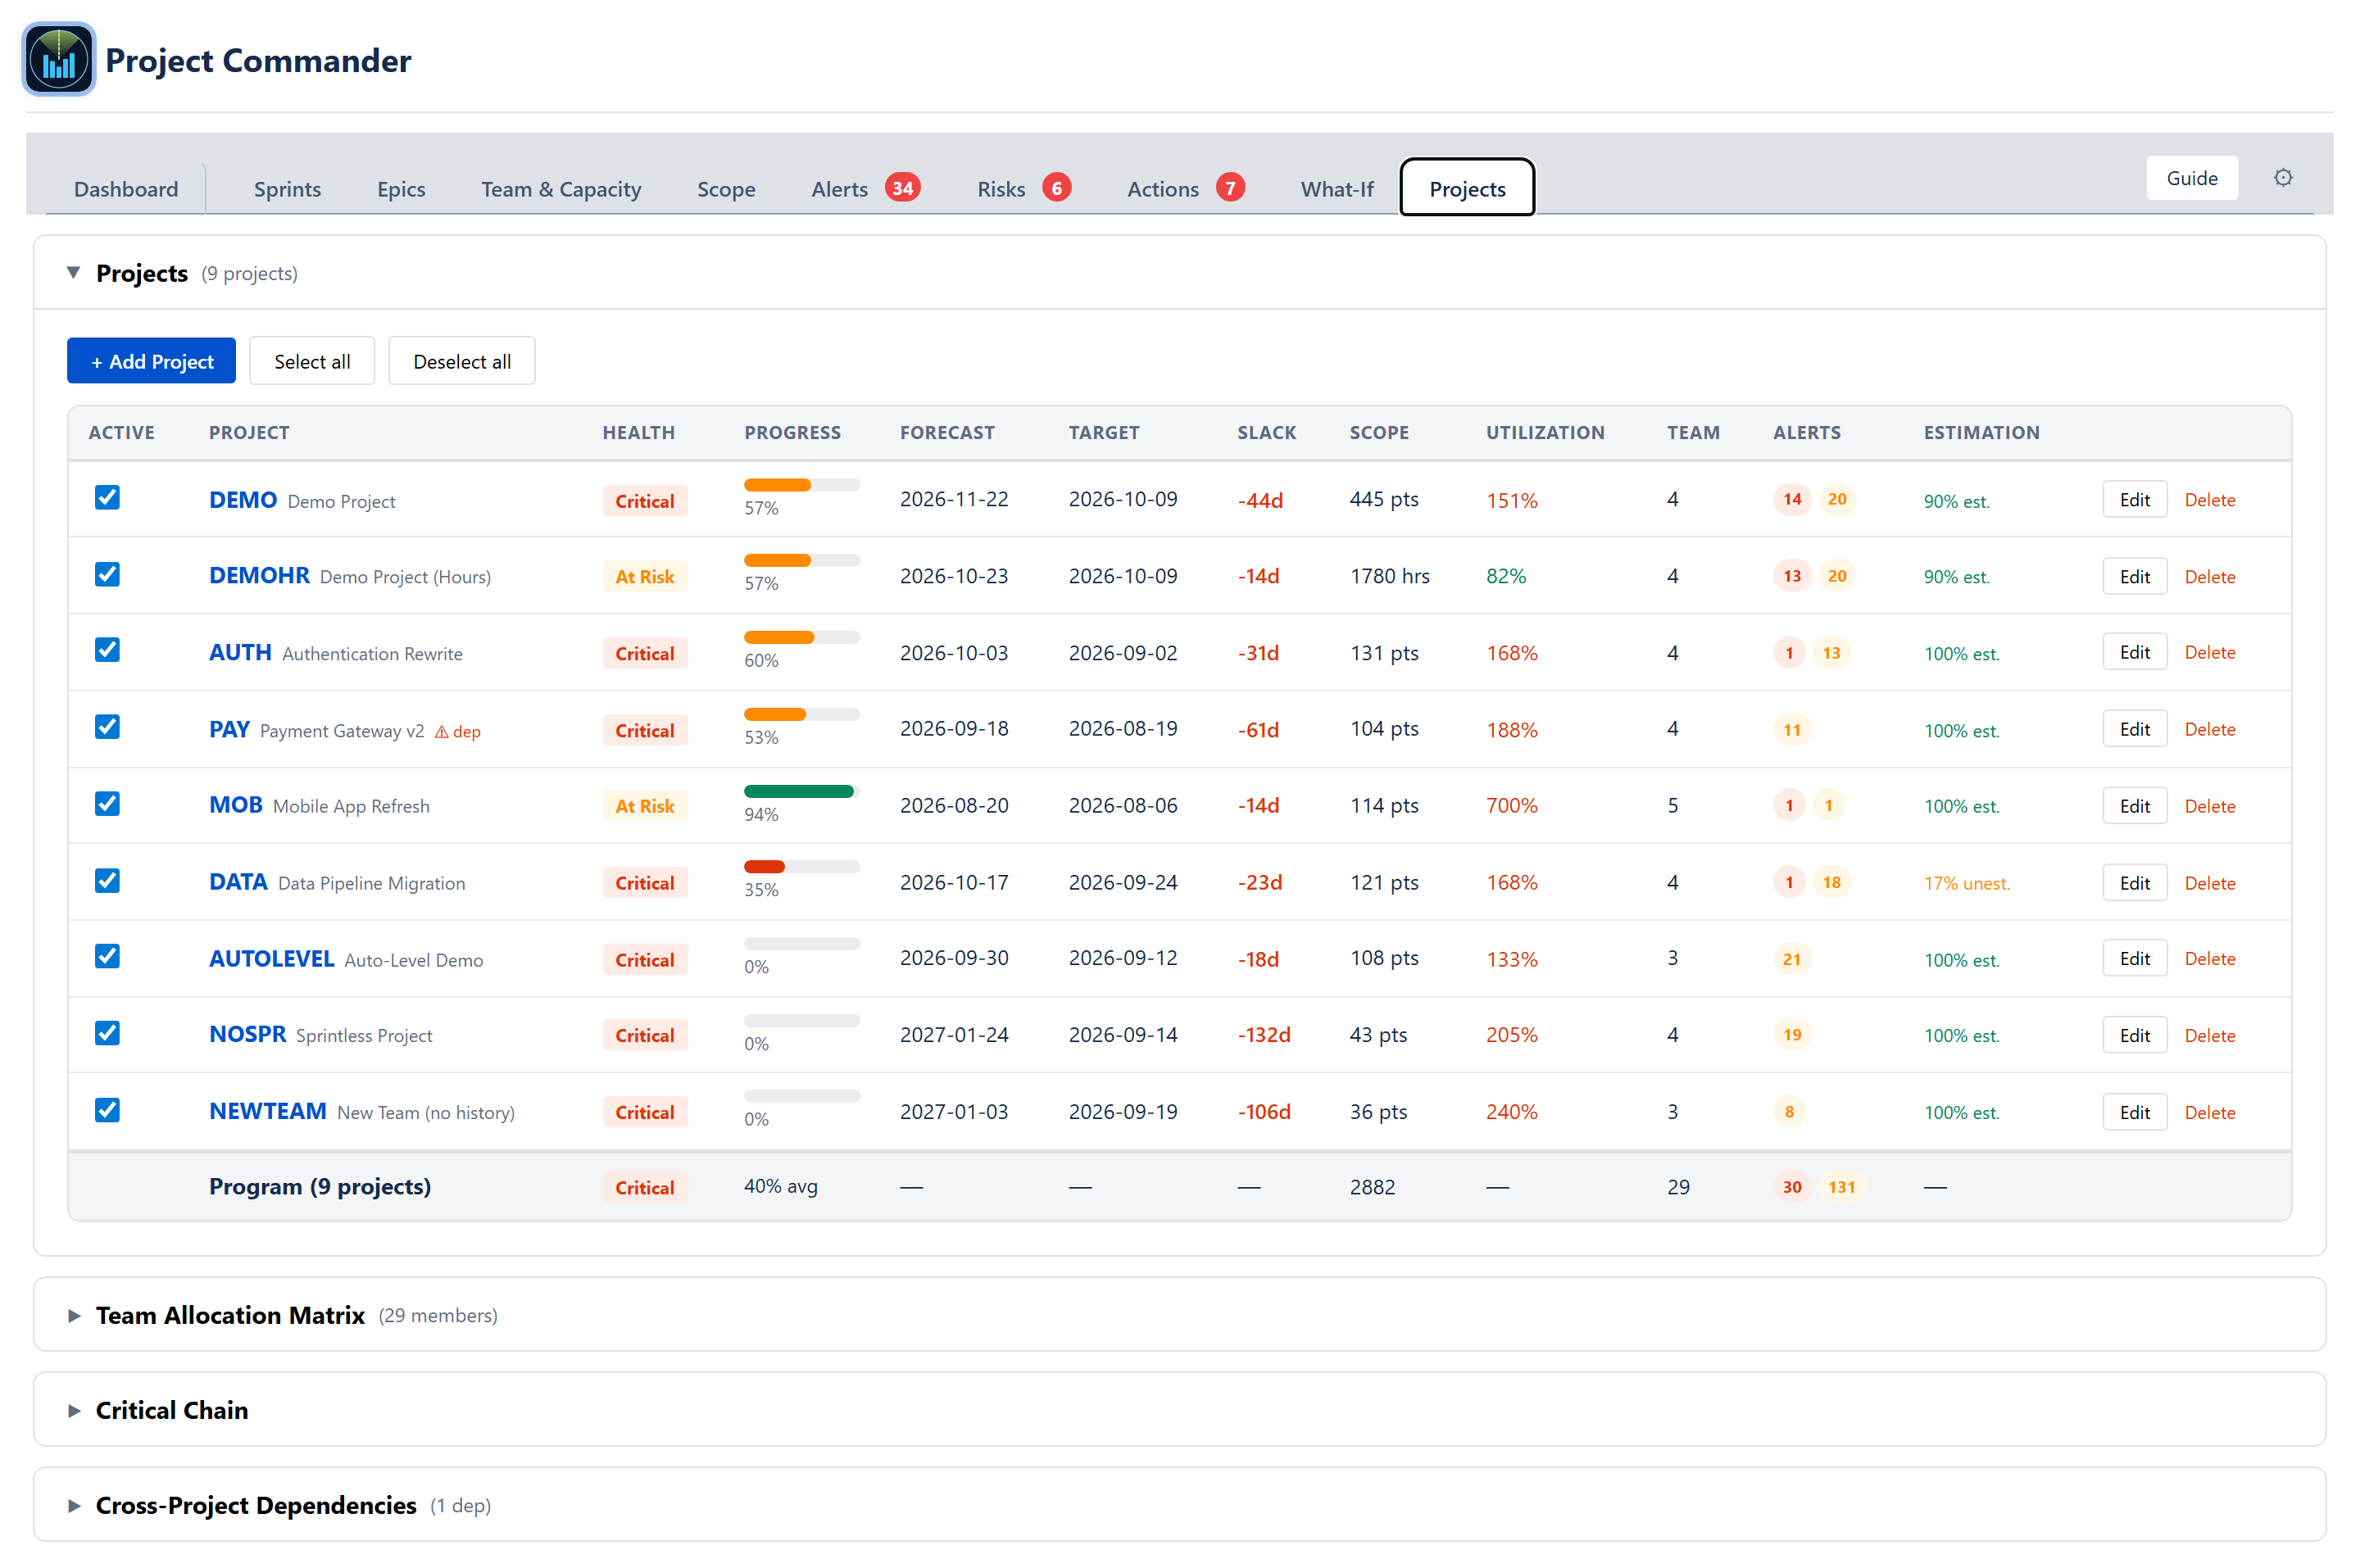Uncheck the DEMO project active checkbox

click(x=107, y=497)
